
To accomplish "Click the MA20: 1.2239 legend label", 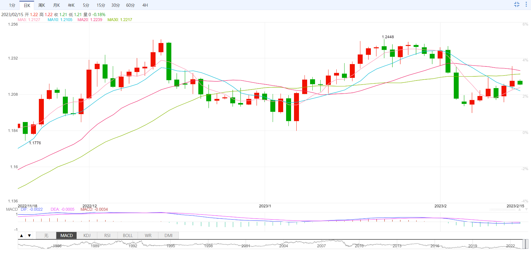I will click(x=90, y=20).
